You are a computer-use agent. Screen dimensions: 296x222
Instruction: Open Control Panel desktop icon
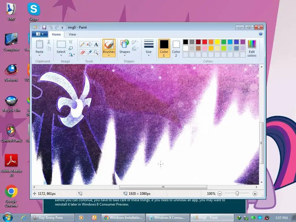(11, 133)
